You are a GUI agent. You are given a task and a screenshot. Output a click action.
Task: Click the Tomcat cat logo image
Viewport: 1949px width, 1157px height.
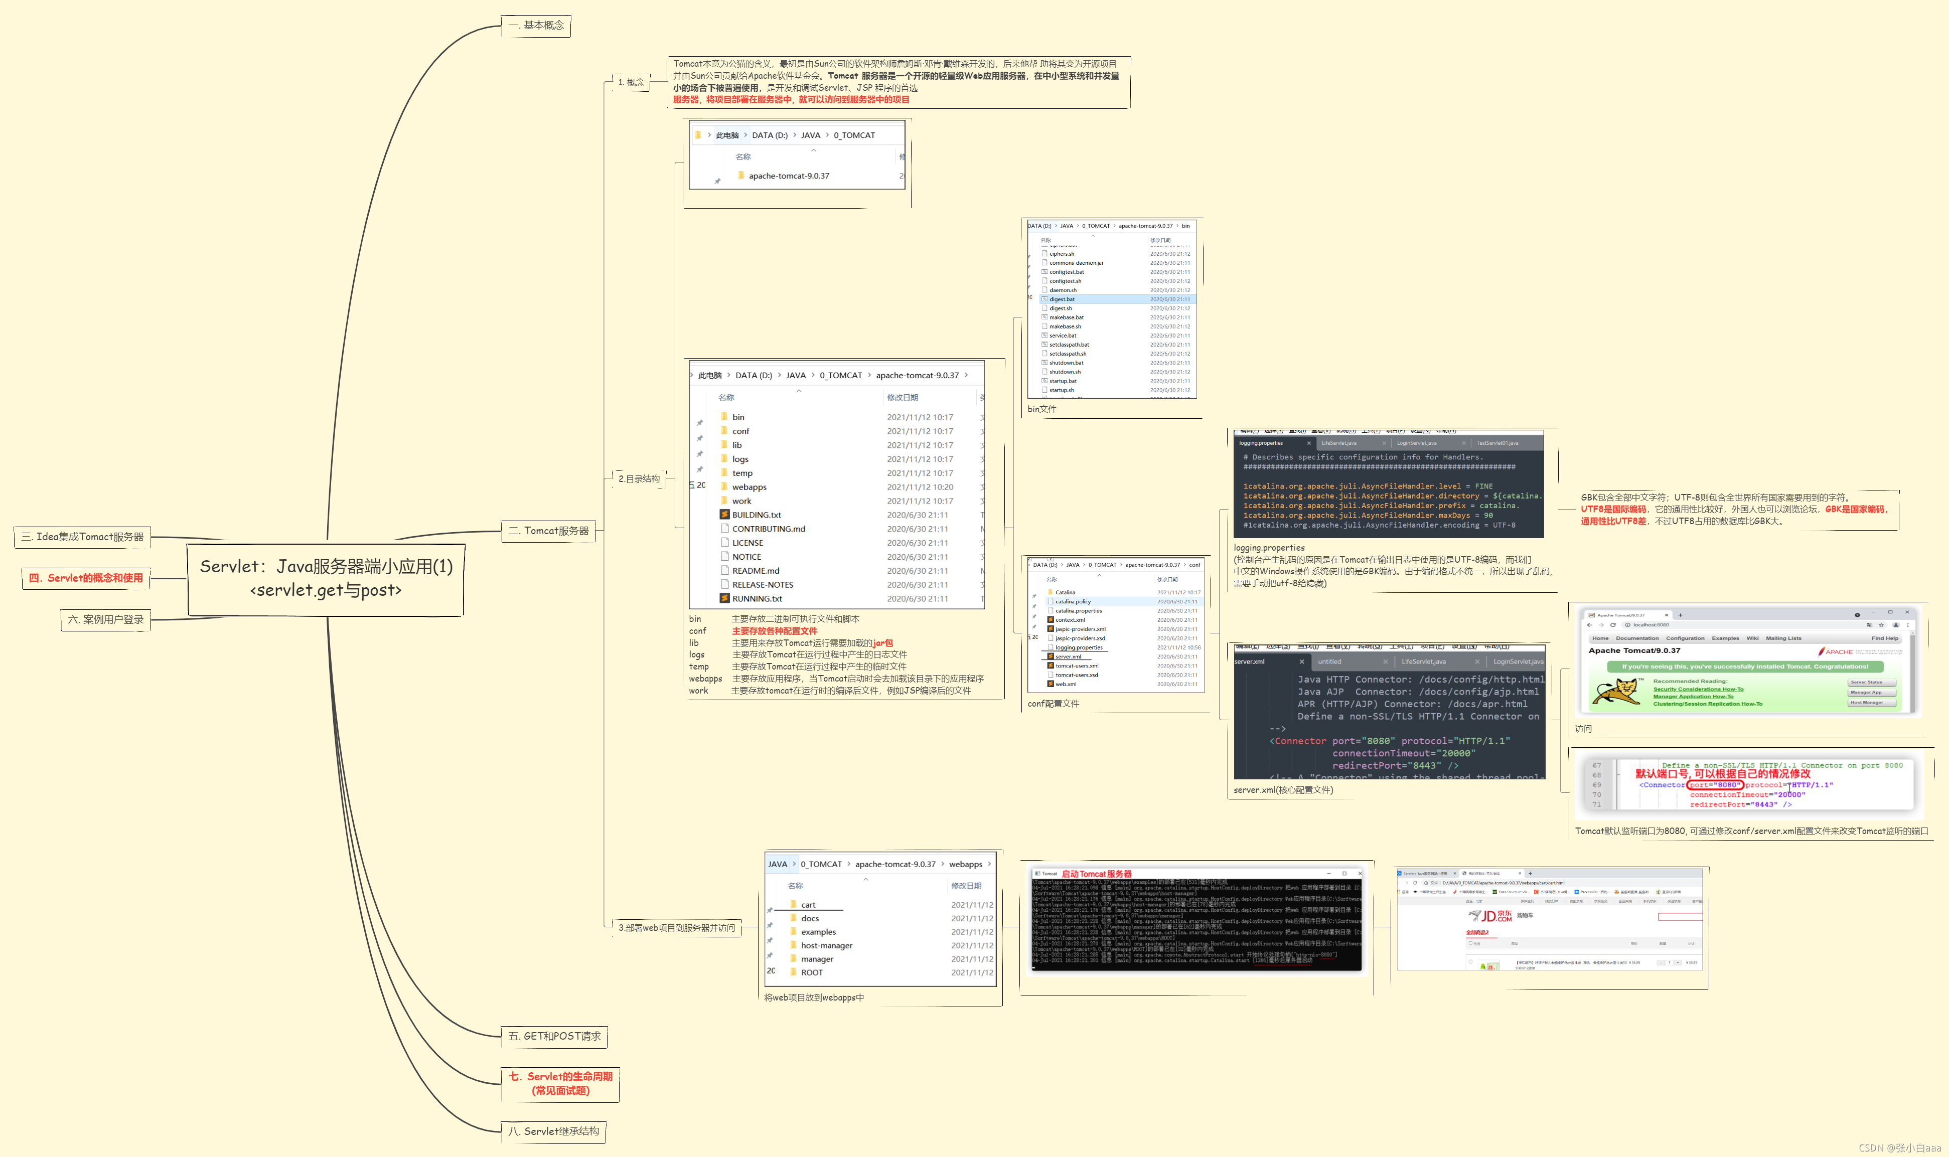click(1616, 692)
